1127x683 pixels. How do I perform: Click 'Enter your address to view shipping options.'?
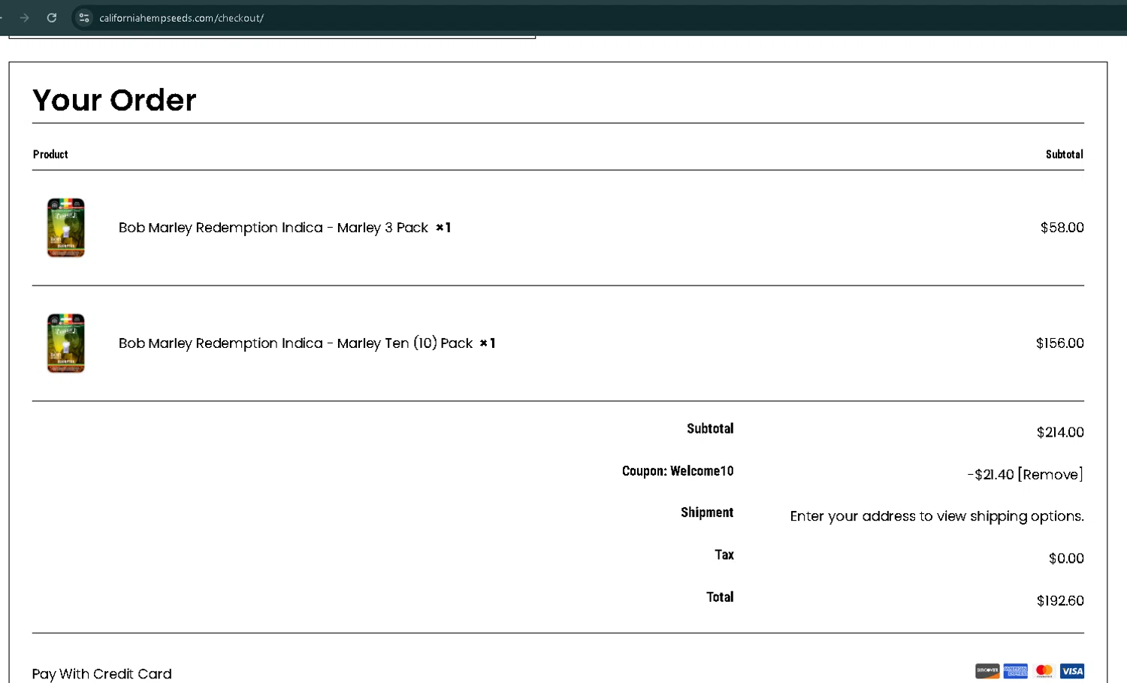tap(937, 516)
